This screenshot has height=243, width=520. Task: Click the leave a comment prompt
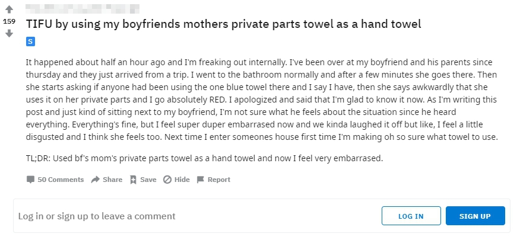pyautogui.click(x=97, y=216)
